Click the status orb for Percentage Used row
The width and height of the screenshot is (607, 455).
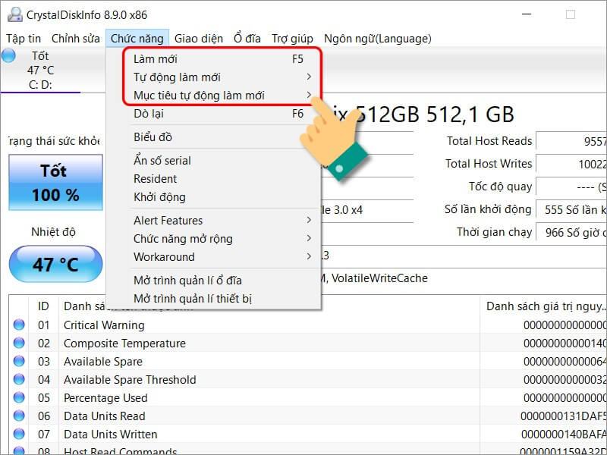pos(18,398)
